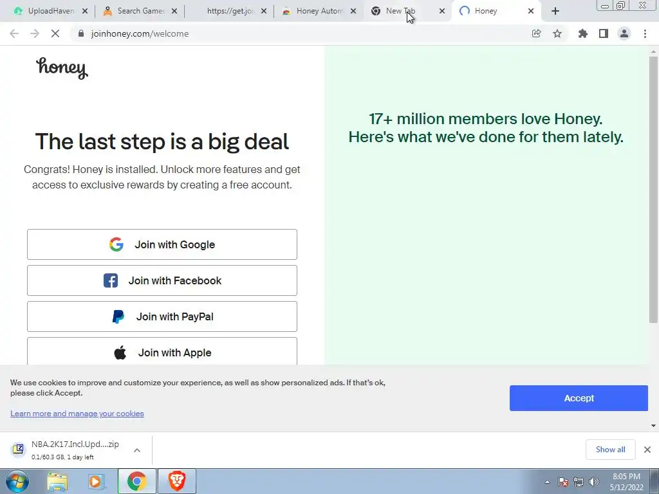Screen dimensions: 659x494
Task: Share this page via toolbar icon
Action: click(536, 33)
